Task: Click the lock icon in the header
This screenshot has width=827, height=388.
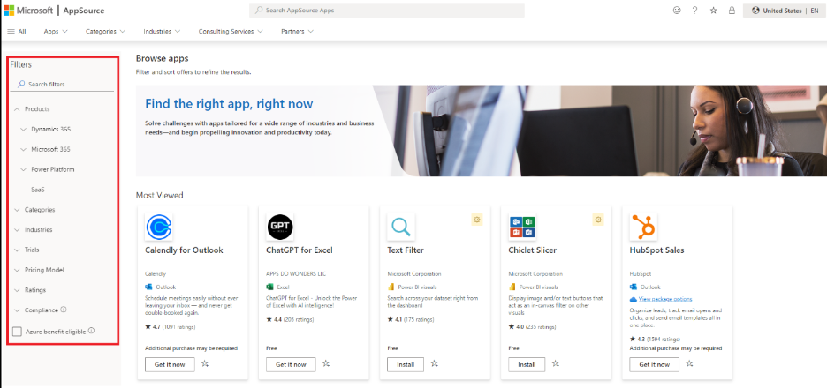Action: [732, 11]
